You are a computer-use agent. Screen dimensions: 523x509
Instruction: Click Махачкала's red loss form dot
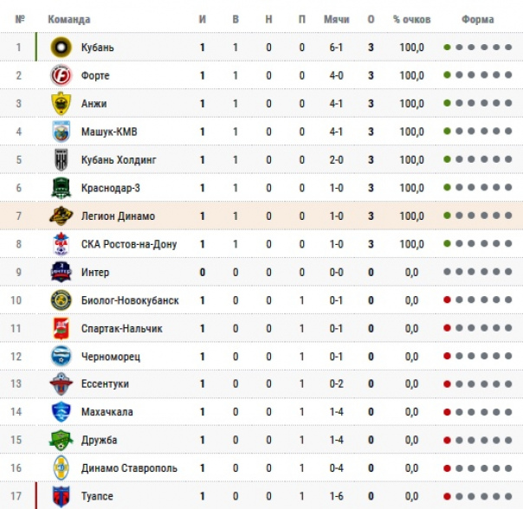click(447, 413)
